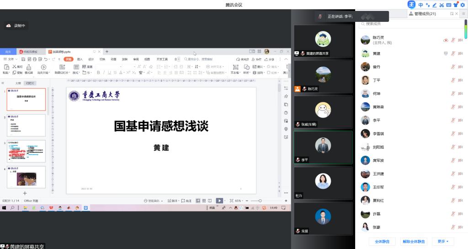The width and height of the screenshot is (468, 249).
Task: Click the camera icon next to 丁平
Action: pos(461,80)
